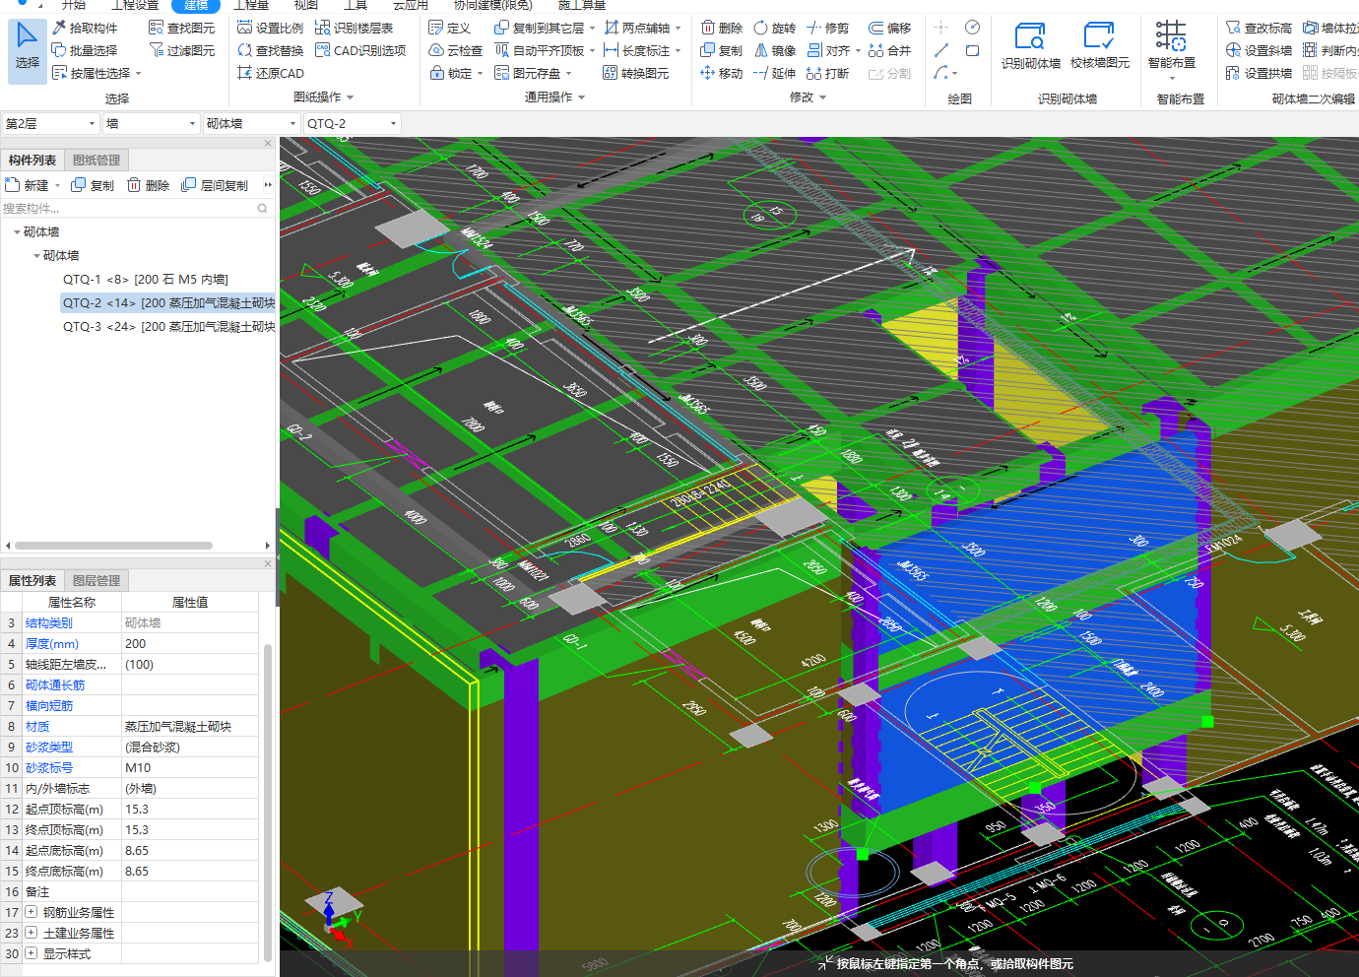
Task: Select component QTQ-1 <8> in tree
Action: (146, 280)
